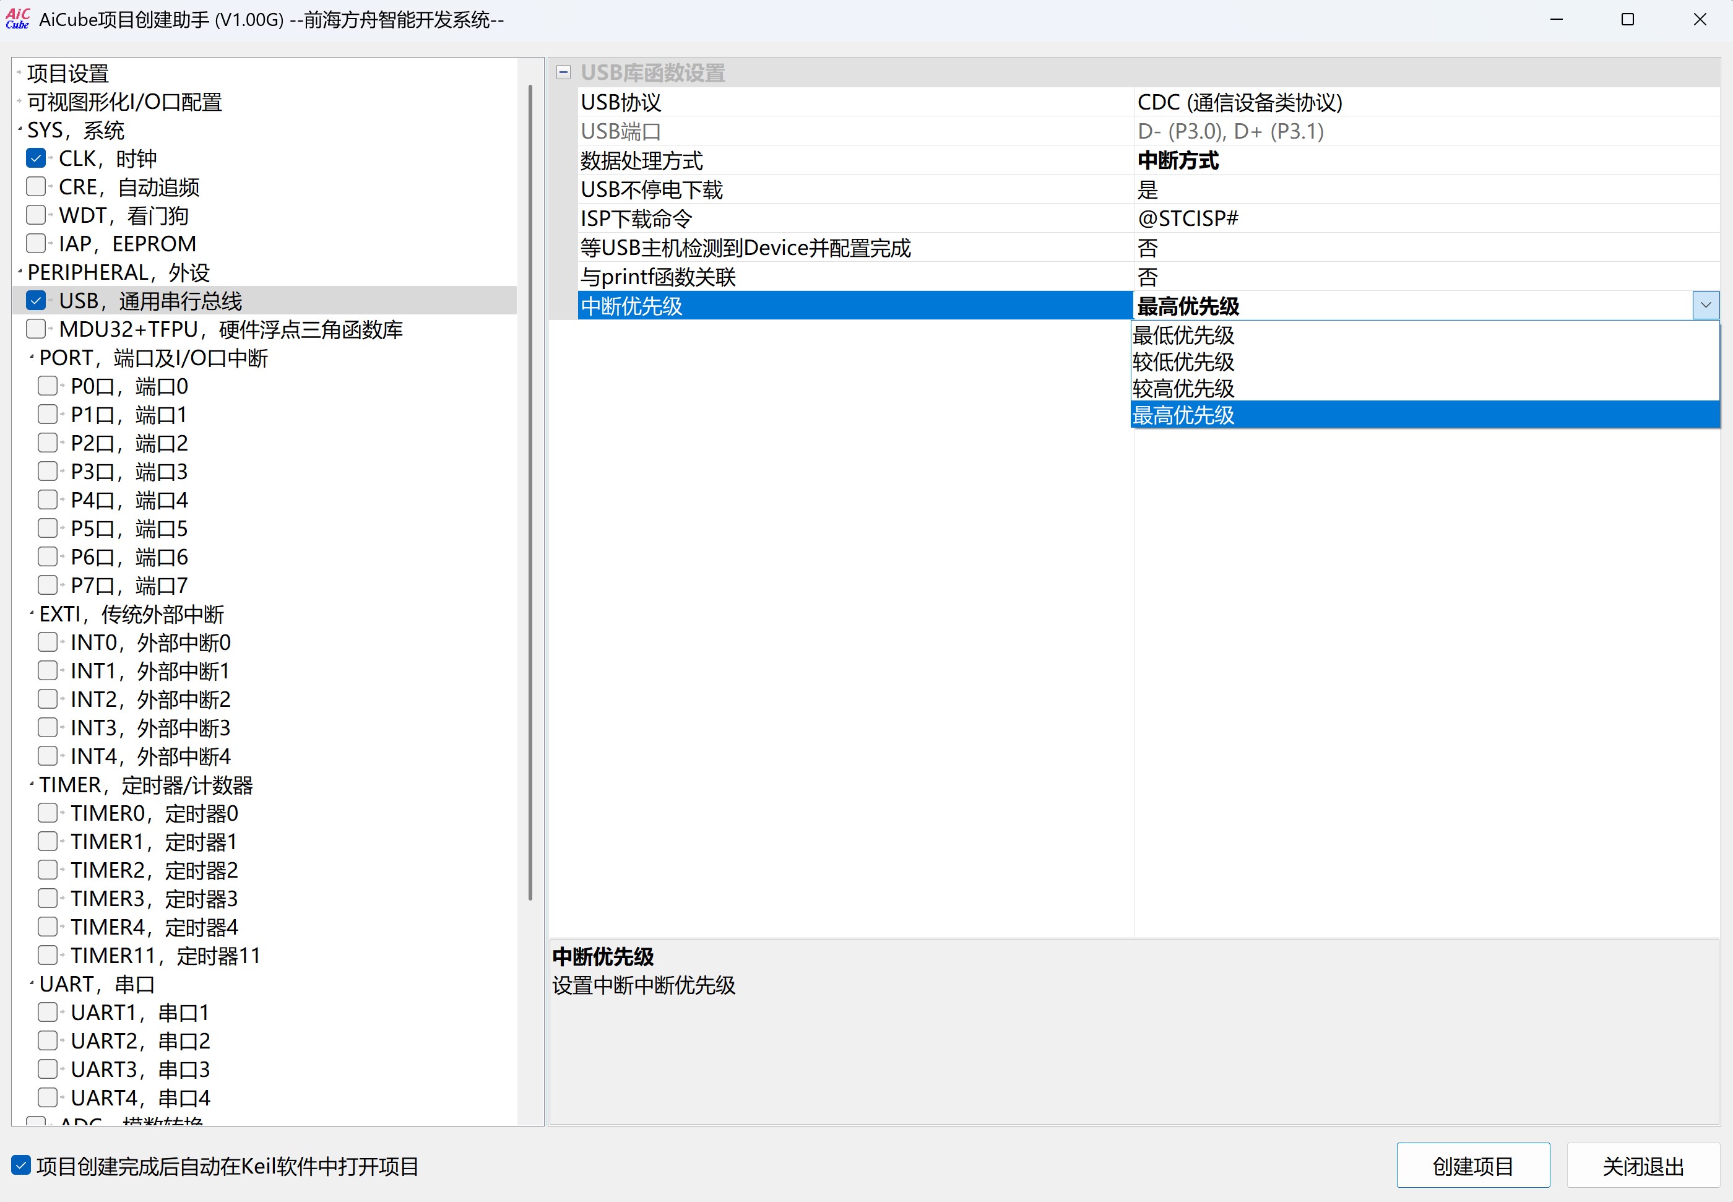Maximize the AiCube window

click(x=1628, y=20)
